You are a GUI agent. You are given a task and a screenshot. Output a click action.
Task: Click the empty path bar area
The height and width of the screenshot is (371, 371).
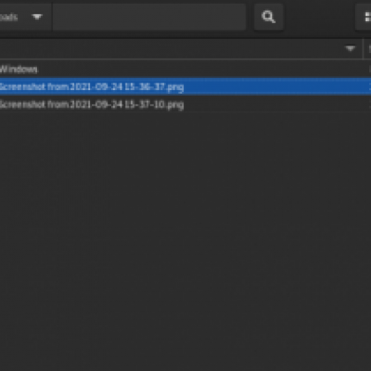click(x=149, y=17)
